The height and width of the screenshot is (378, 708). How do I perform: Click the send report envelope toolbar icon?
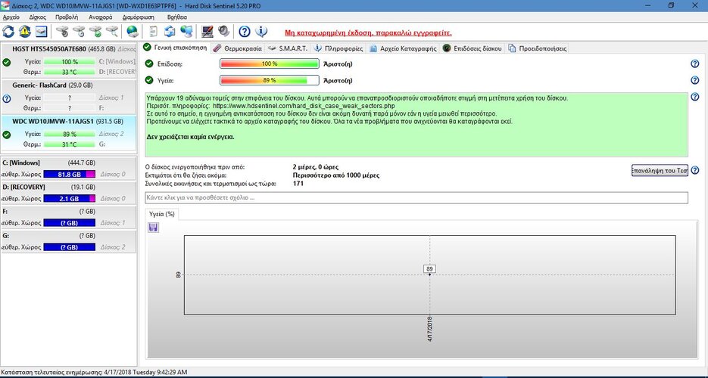click(x=170, y=32)
